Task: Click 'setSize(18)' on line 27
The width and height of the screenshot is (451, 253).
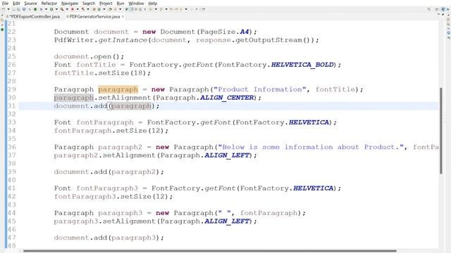Action: click(122, 73)
